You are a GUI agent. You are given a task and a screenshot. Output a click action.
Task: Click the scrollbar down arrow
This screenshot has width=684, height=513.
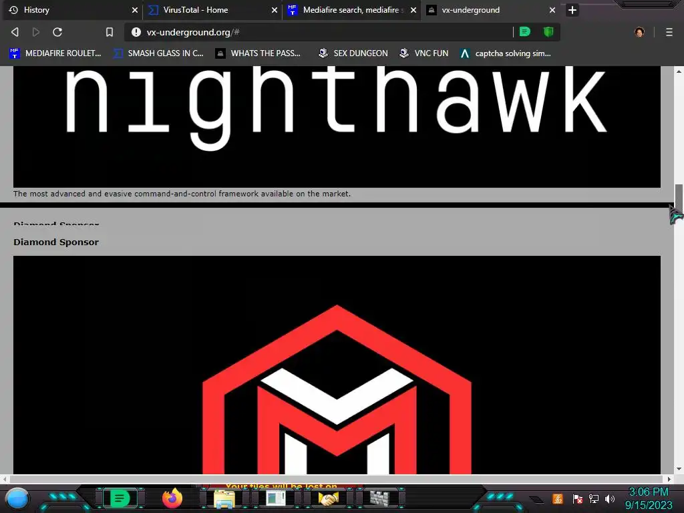pos(679,470)
